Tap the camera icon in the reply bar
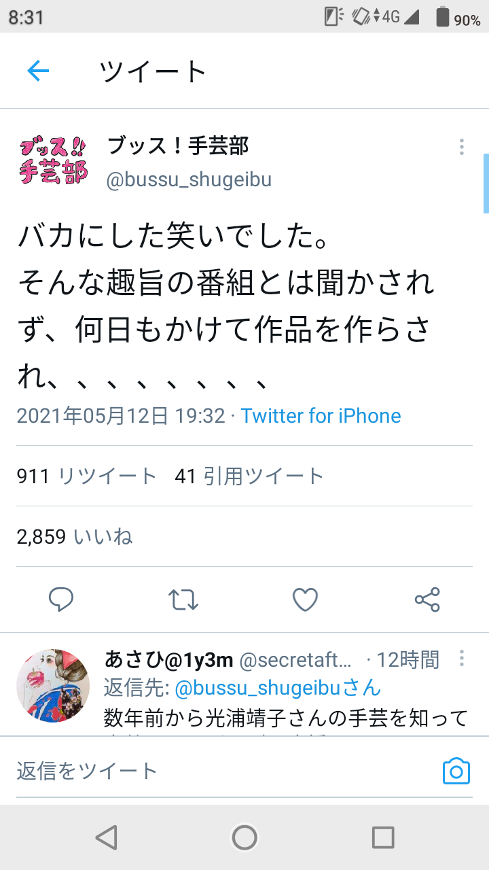Image resolution: width=489 pixels, height=870 pixels. click(456, 771)
